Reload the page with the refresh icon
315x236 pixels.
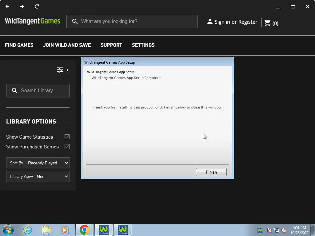[37, 6]
